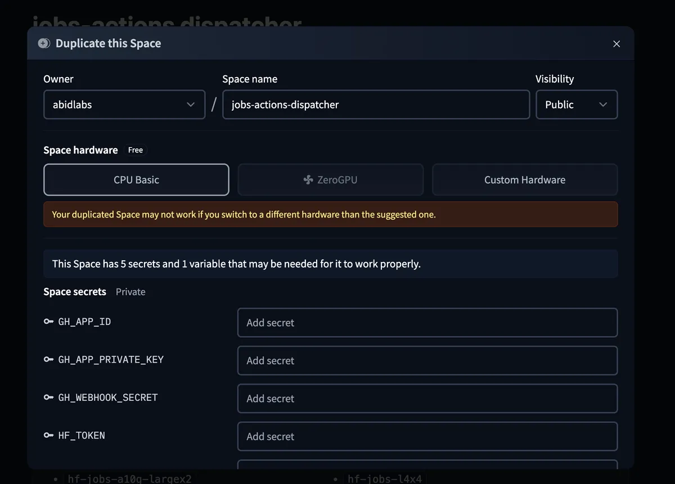Click the ZeroGPU fan icon

(x=308, y=180)
